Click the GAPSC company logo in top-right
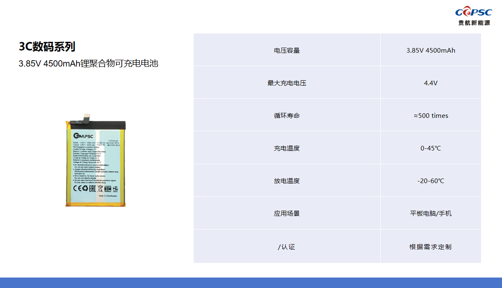 (474, 16)
